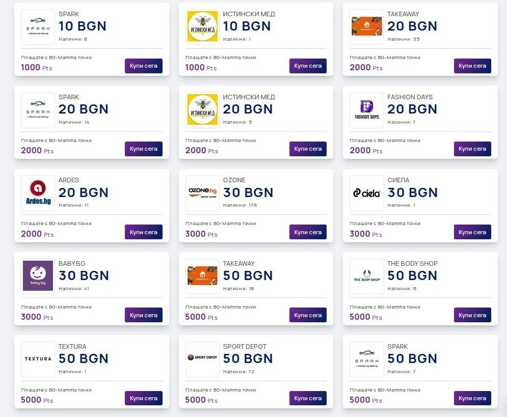Click the Истински мед bee logo on 20 BGN card
Image resolution: width=507 pixels, height=417 pixels.
(x=202, y=109)
